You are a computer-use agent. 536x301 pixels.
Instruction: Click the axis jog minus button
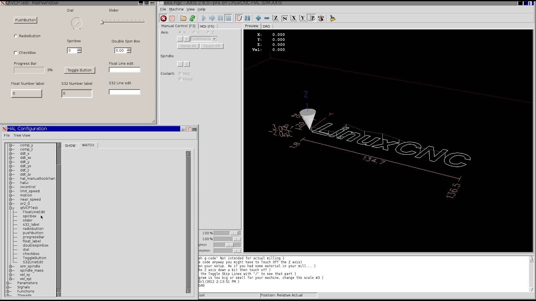[180, 39]
